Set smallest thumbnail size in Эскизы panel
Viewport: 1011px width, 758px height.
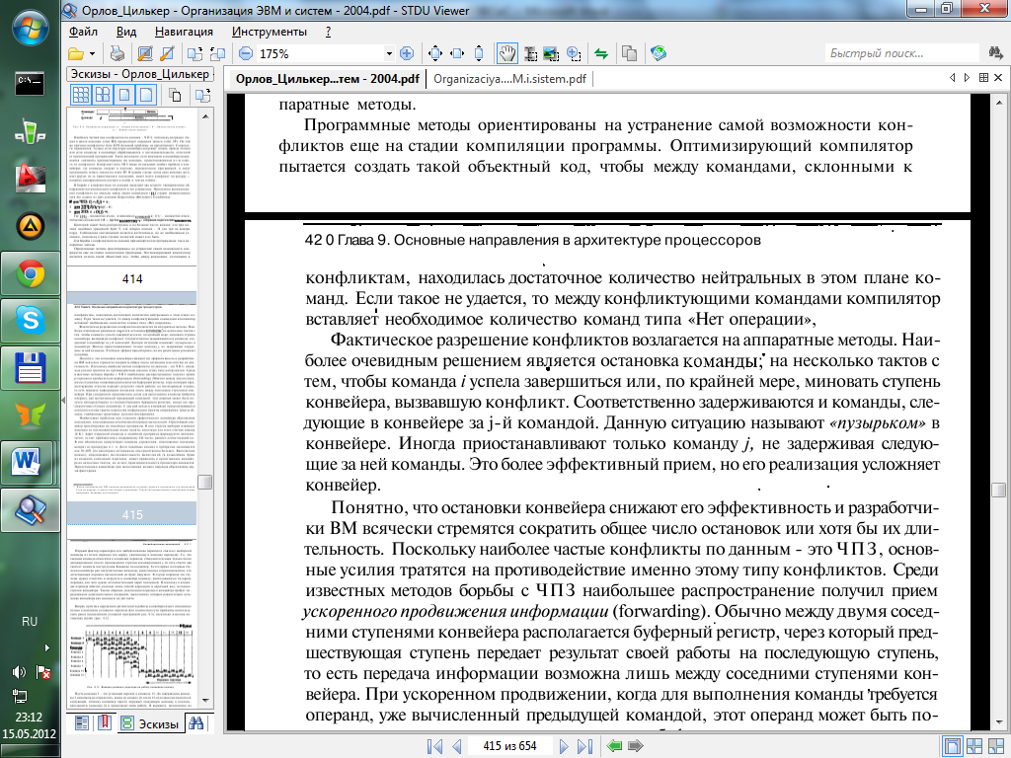tap(81, 96)
